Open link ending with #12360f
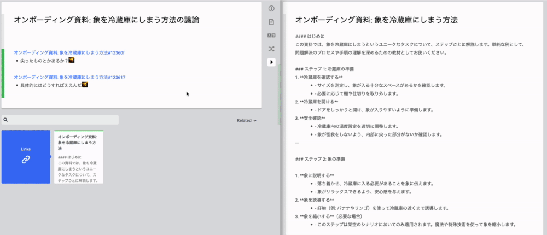The width and height of the screenshot is (547, 235). (x=69, y=52)
